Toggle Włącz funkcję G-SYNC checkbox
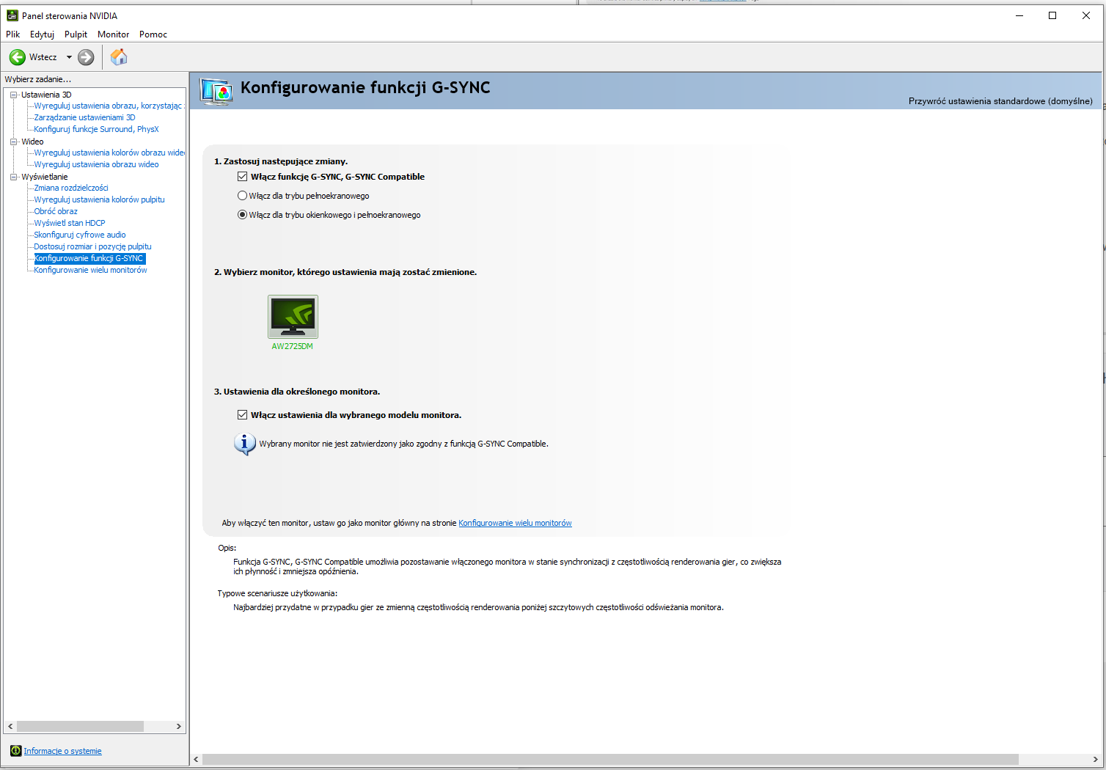The width and height of the screenshot is (1106, 770). tap(243, 177)
